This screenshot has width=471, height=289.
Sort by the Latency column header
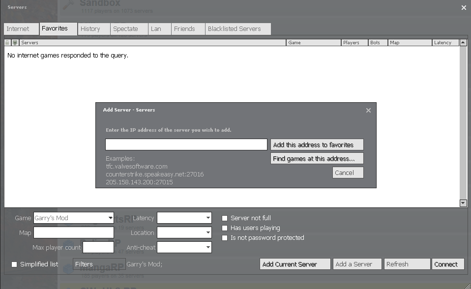tap(445, 43)
